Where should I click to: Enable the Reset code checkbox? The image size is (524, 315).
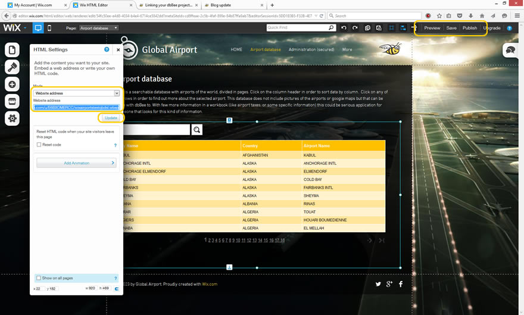tap(39, 145)
